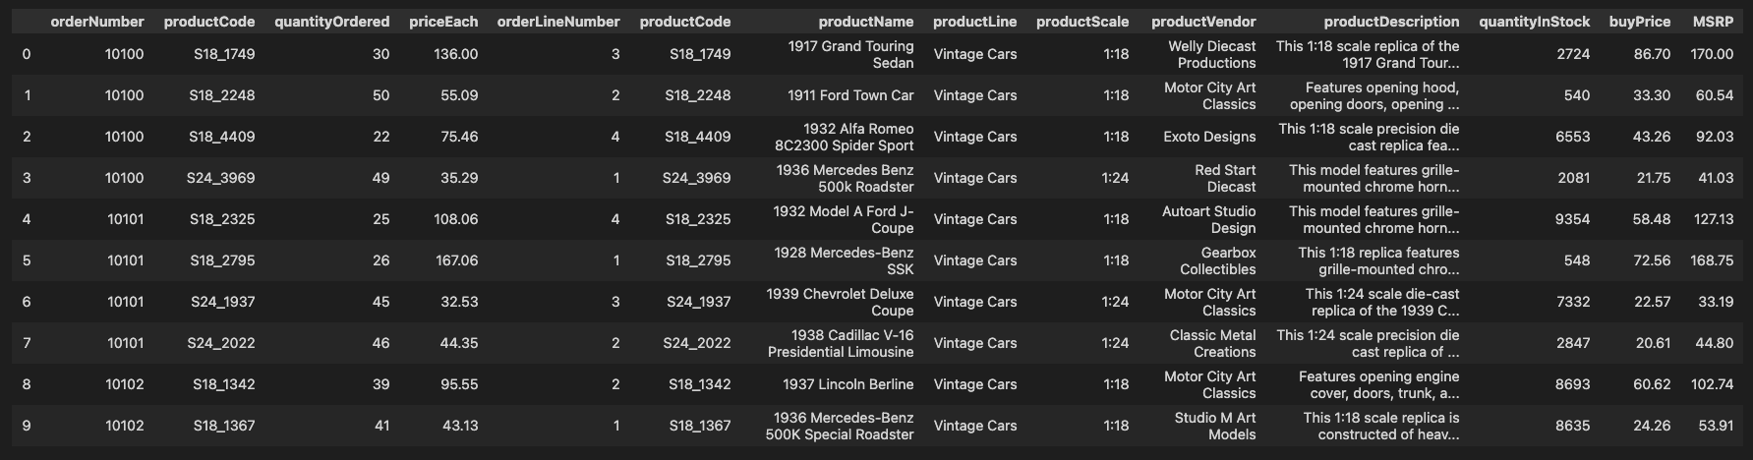Click 1936 Mercedes Benz 500k Roadster name
This screenshot has height=460, width=1753.
tap(845, 178)
